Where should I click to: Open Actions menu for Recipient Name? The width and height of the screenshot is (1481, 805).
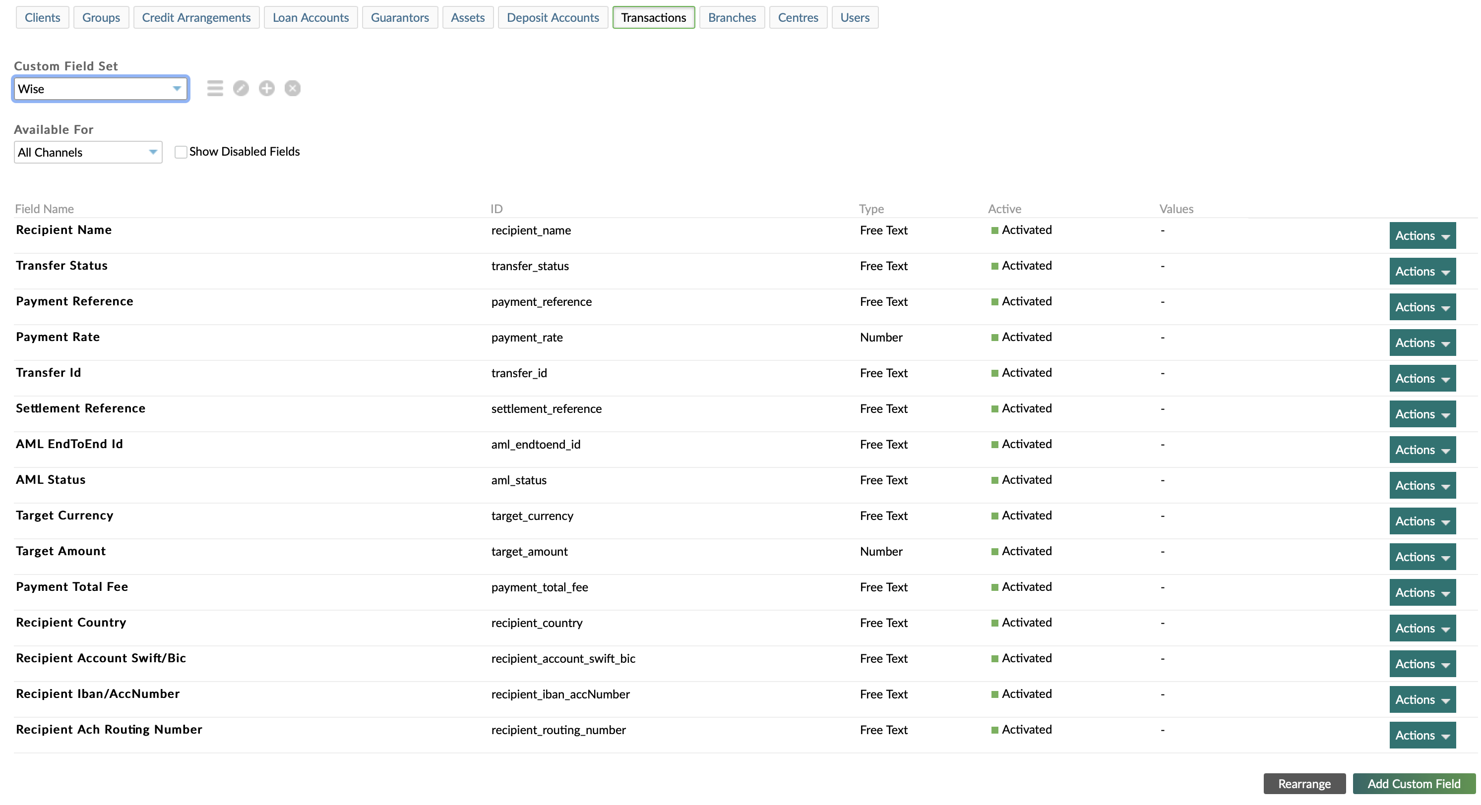click(x=1422, y=235)
